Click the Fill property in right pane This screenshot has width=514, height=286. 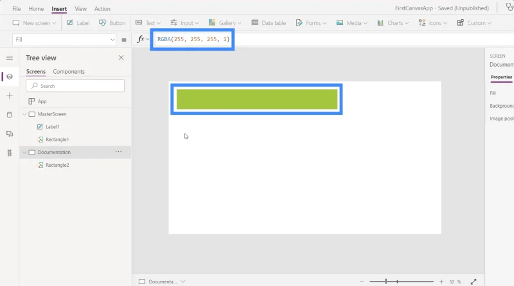tap(493, 93)
